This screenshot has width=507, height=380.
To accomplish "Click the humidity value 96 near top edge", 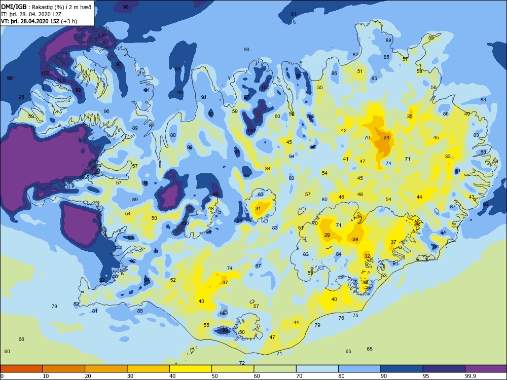I will tap(126, 7).
